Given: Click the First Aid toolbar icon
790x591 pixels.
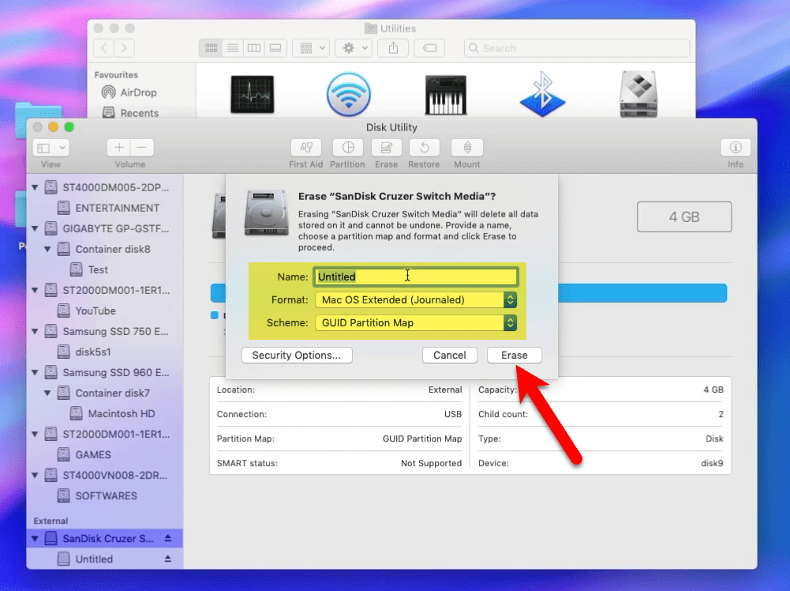Looking at the screenshot, I should [x=306, y=148].
